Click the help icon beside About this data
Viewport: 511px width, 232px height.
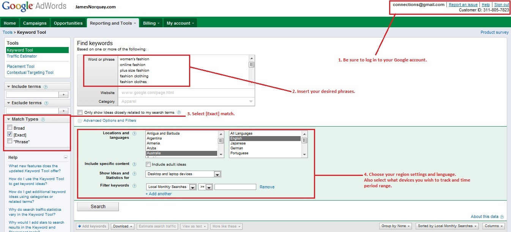coord(502,217)
